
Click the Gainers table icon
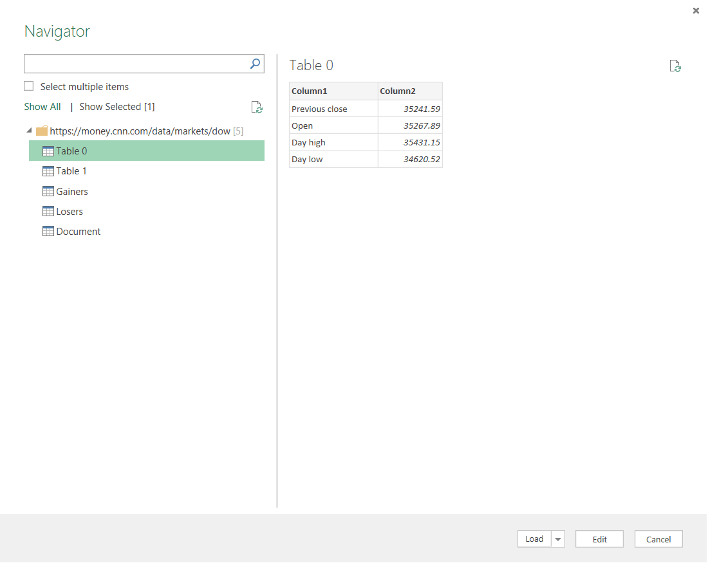pos(48,192)
